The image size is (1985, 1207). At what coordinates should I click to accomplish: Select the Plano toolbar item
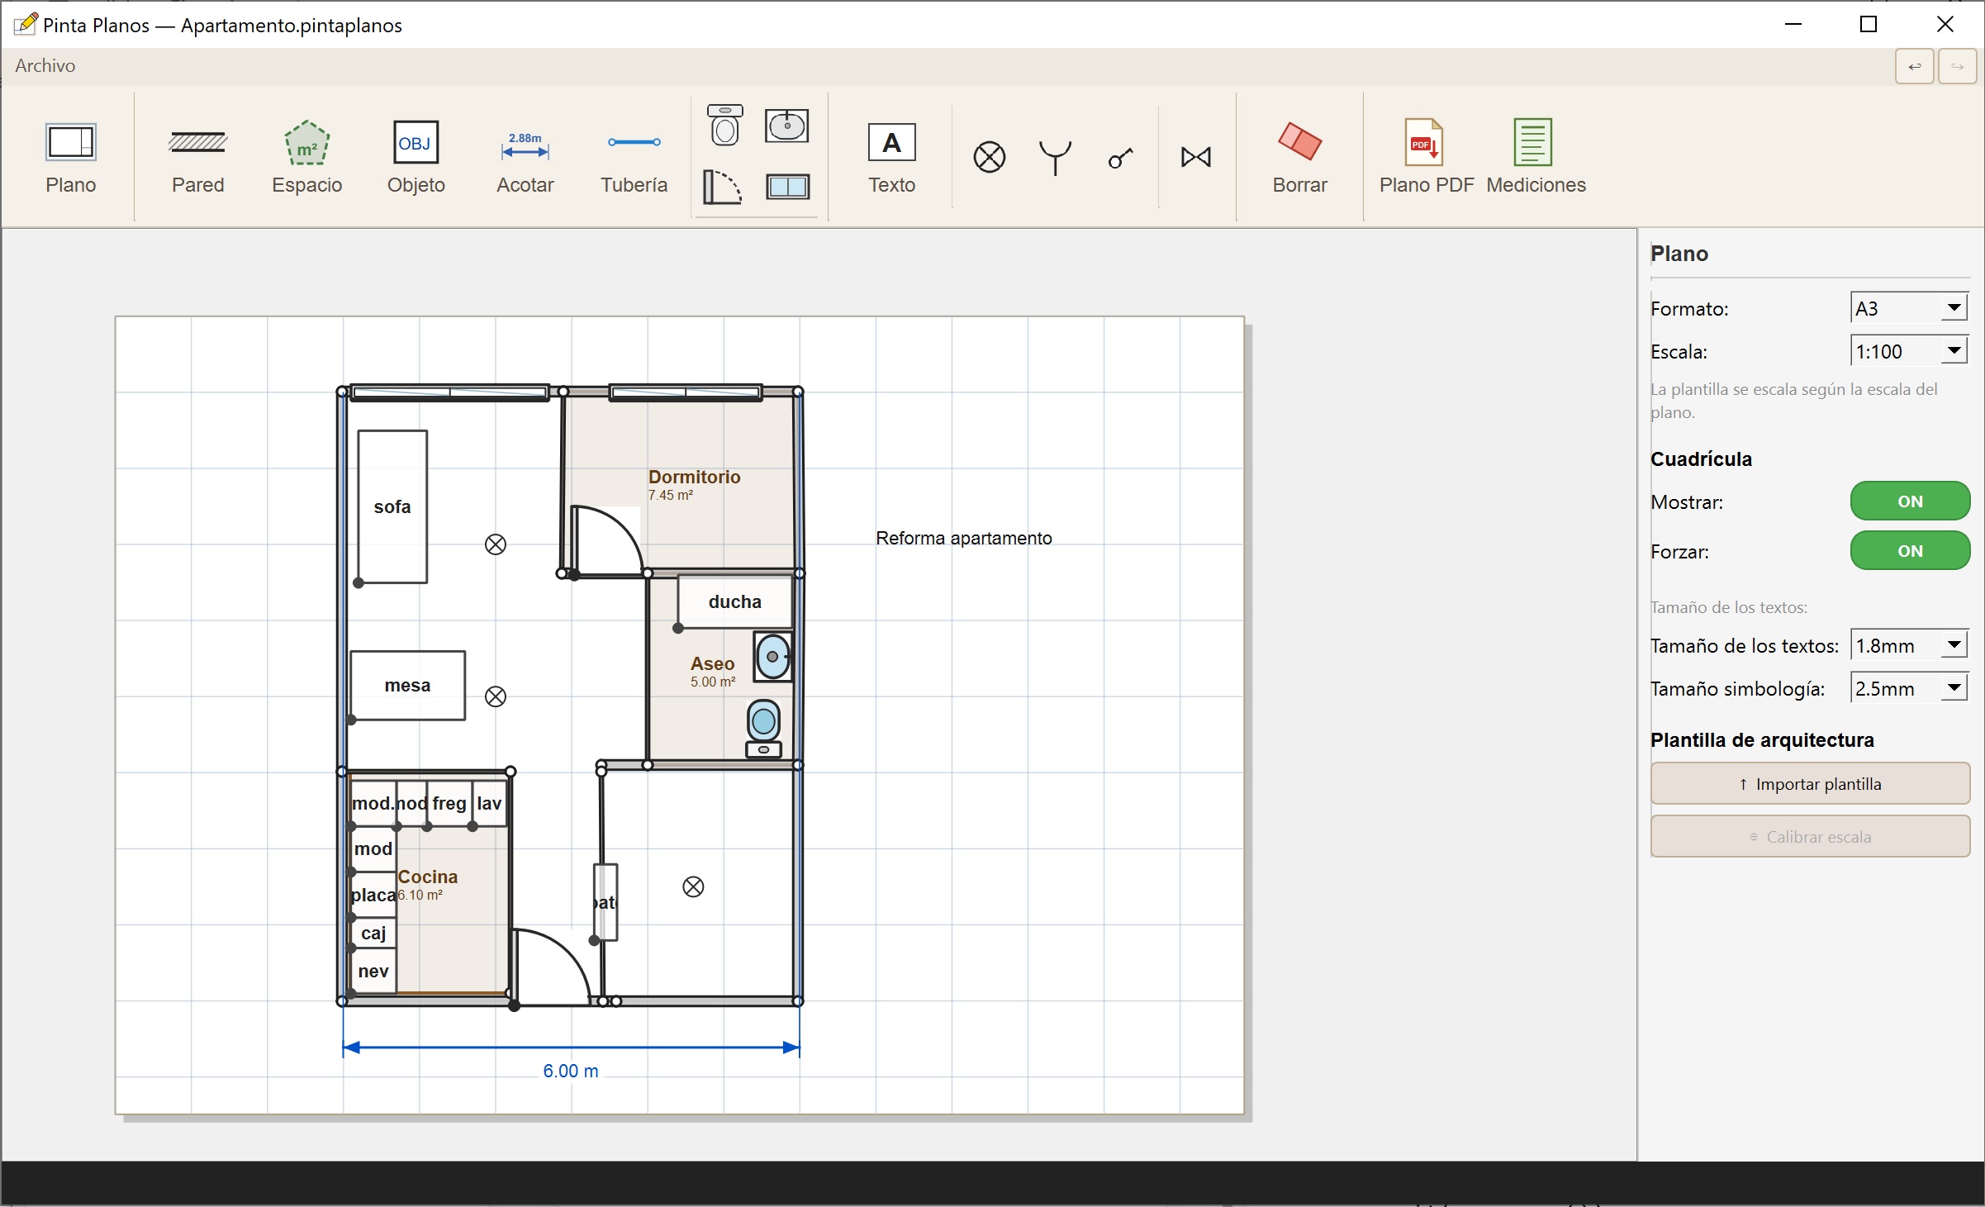71,158
